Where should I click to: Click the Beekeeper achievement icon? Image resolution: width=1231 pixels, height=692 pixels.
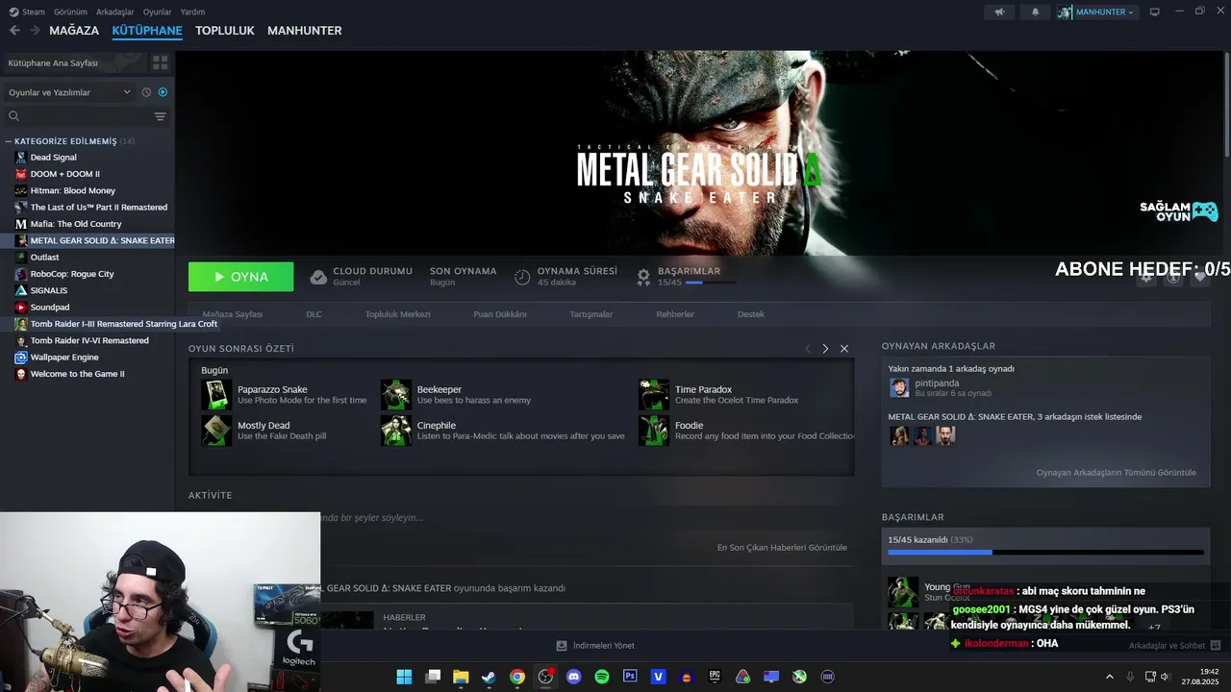[x=396, y=395]
